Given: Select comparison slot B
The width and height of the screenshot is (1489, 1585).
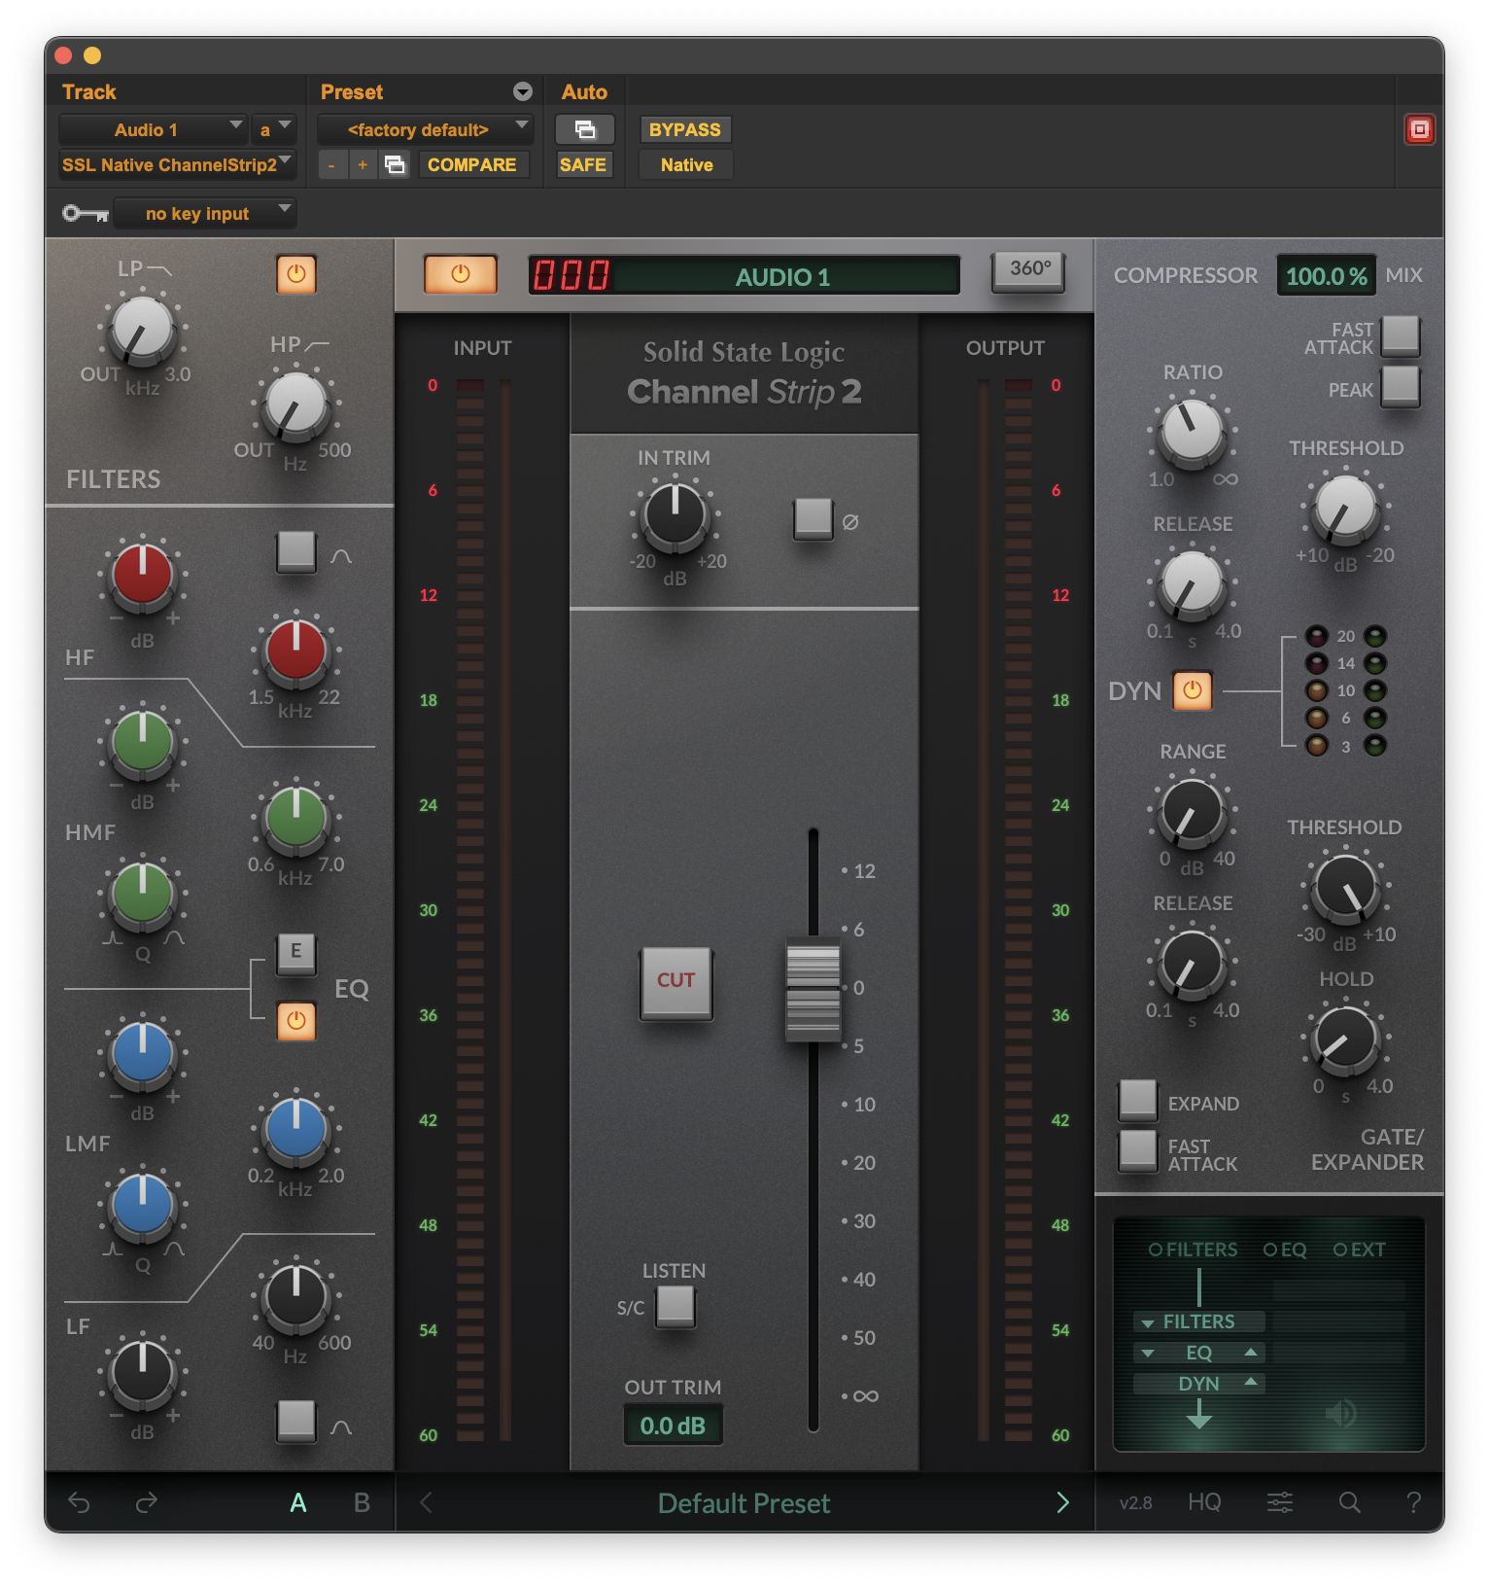Looking at the screenshot, I should [362, 1502].
